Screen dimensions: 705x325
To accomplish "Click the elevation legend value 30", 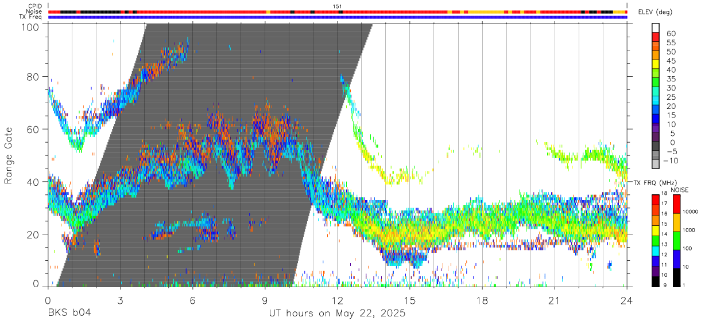I will 671,88.
